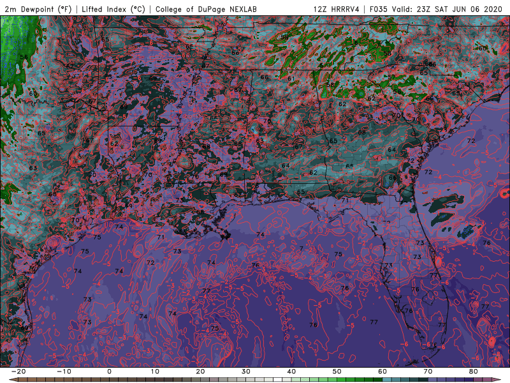The height and width of the screenshot is (383, 510).
Task: Click the 40 tick label on the color bar
Action: point(291,372)
